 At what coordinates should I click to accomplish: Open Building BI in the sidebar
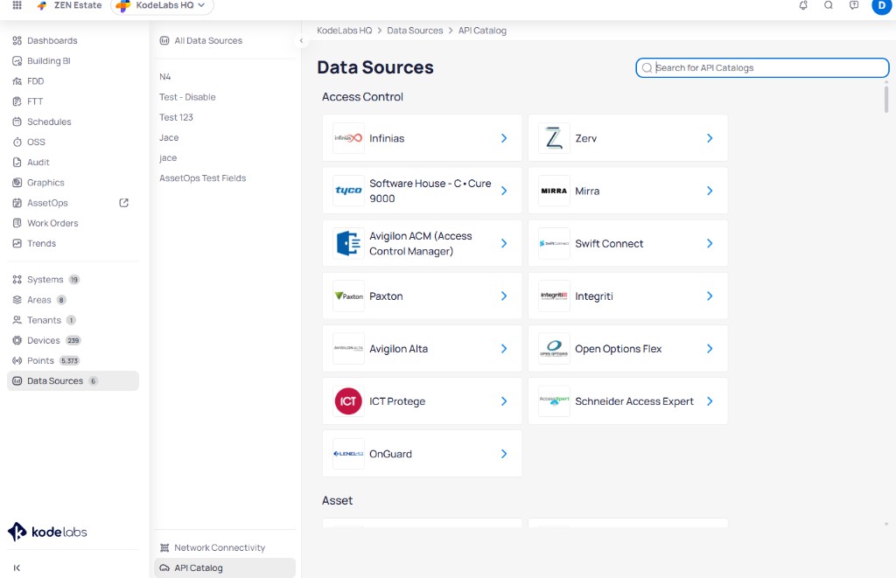73,60
